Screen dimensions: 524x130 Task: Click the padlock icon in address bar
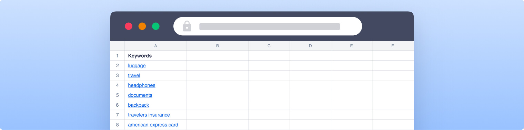[187, 26]
